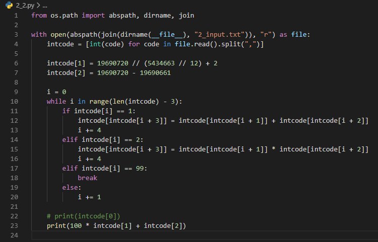
Task: Click the 'os.path' module name
Action: (64, 16)
